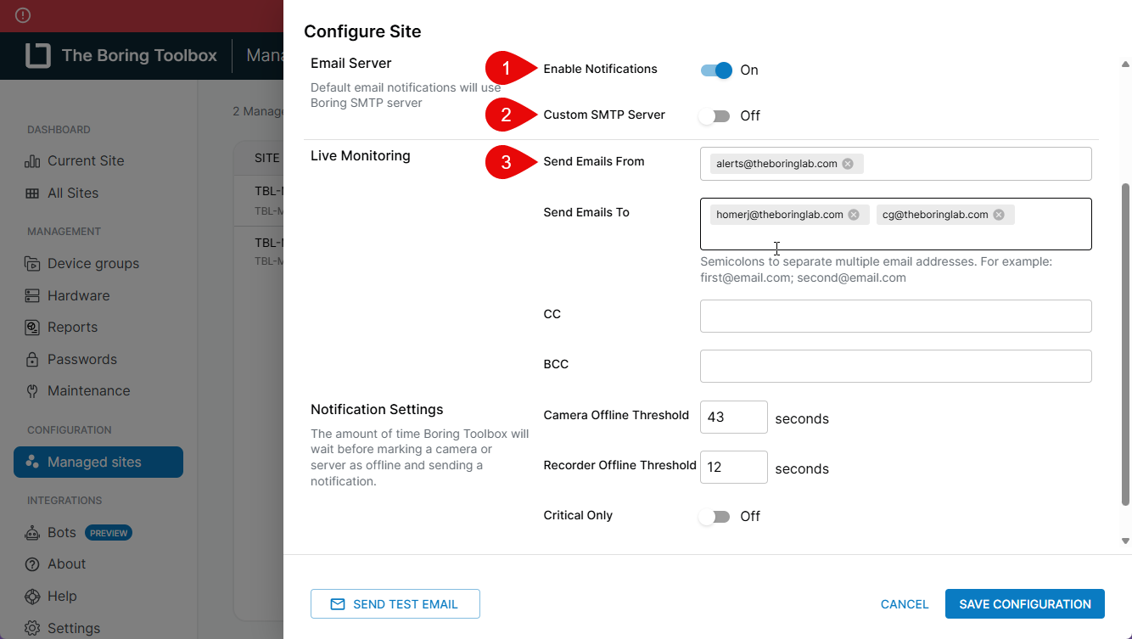Click The Boring Toolbox logo icon

[37, 56]
